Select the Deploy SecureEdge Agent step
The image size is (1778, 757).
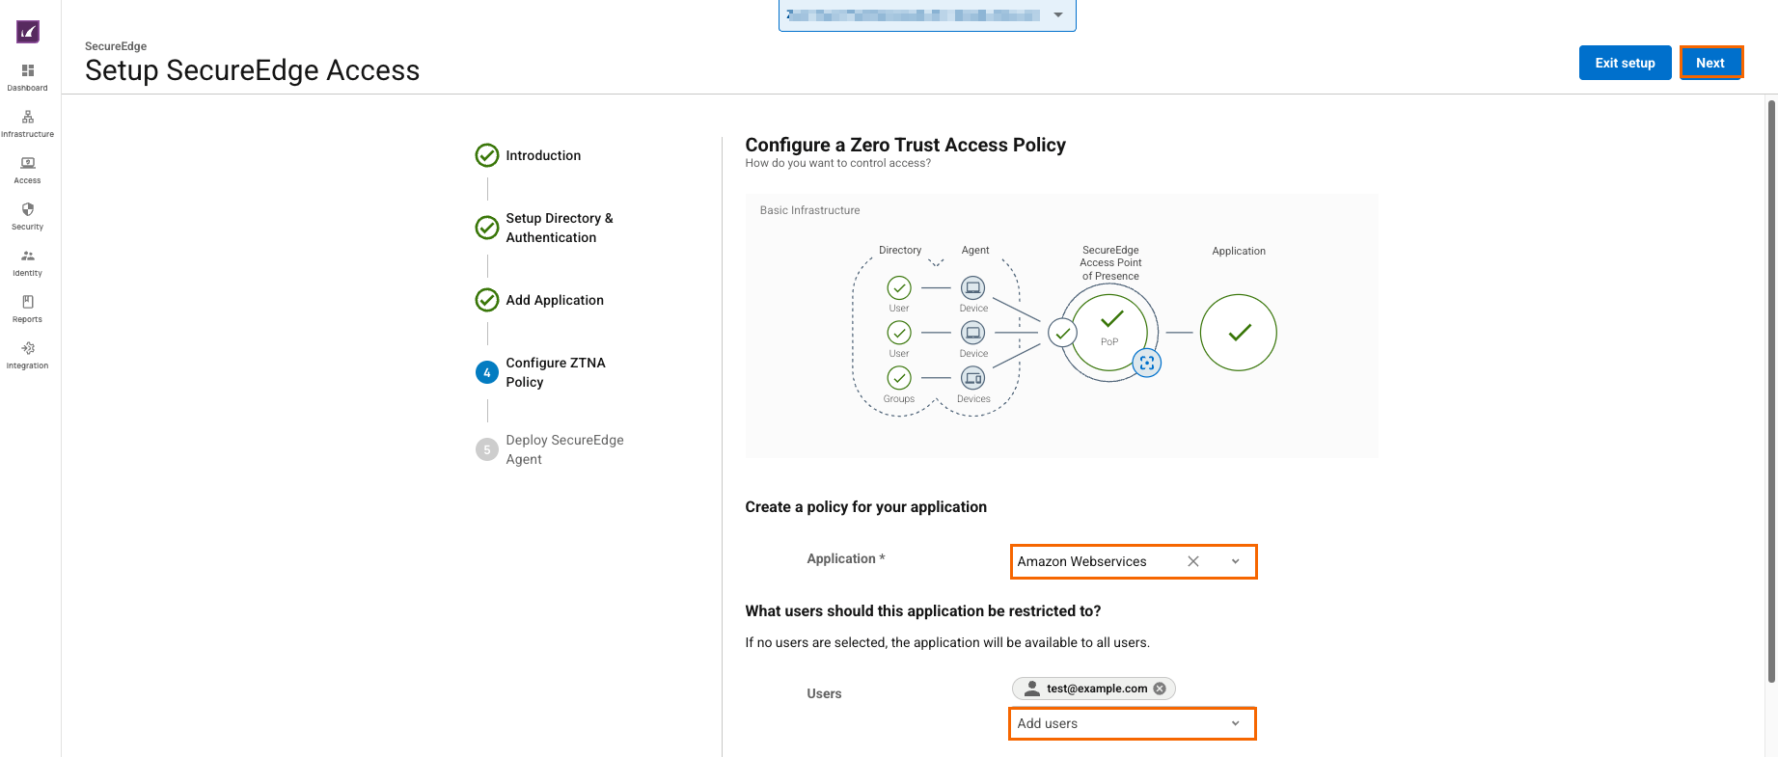tap(563, 449)
